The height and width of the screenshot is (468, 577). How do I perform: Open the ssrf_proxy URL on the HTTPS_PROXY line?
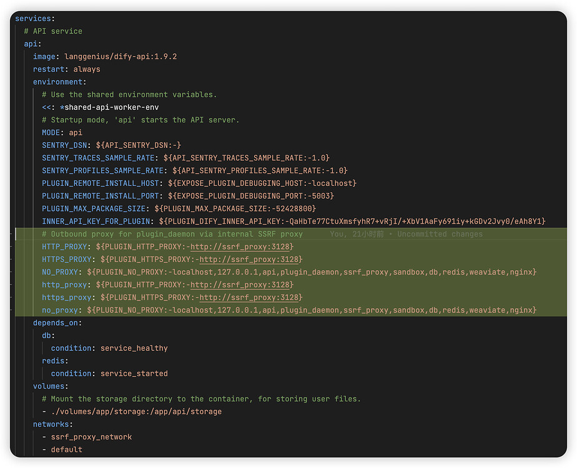click(x=249, y=260)
